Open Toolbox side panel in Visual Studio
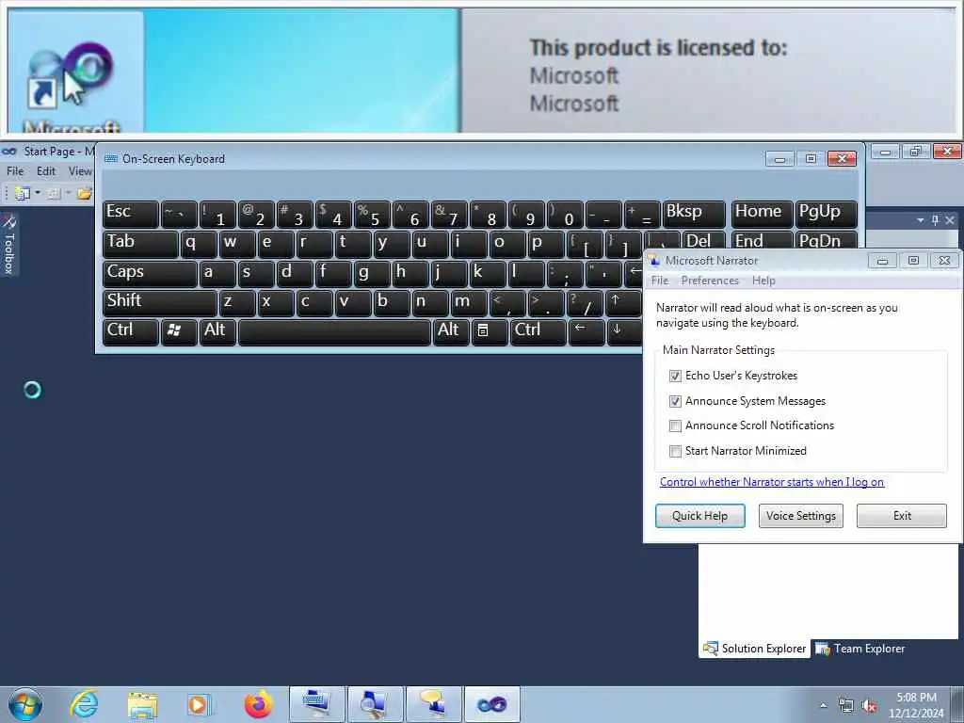This screenshot has height=723, width=964. pyautogui.click(x=8, y=244)
